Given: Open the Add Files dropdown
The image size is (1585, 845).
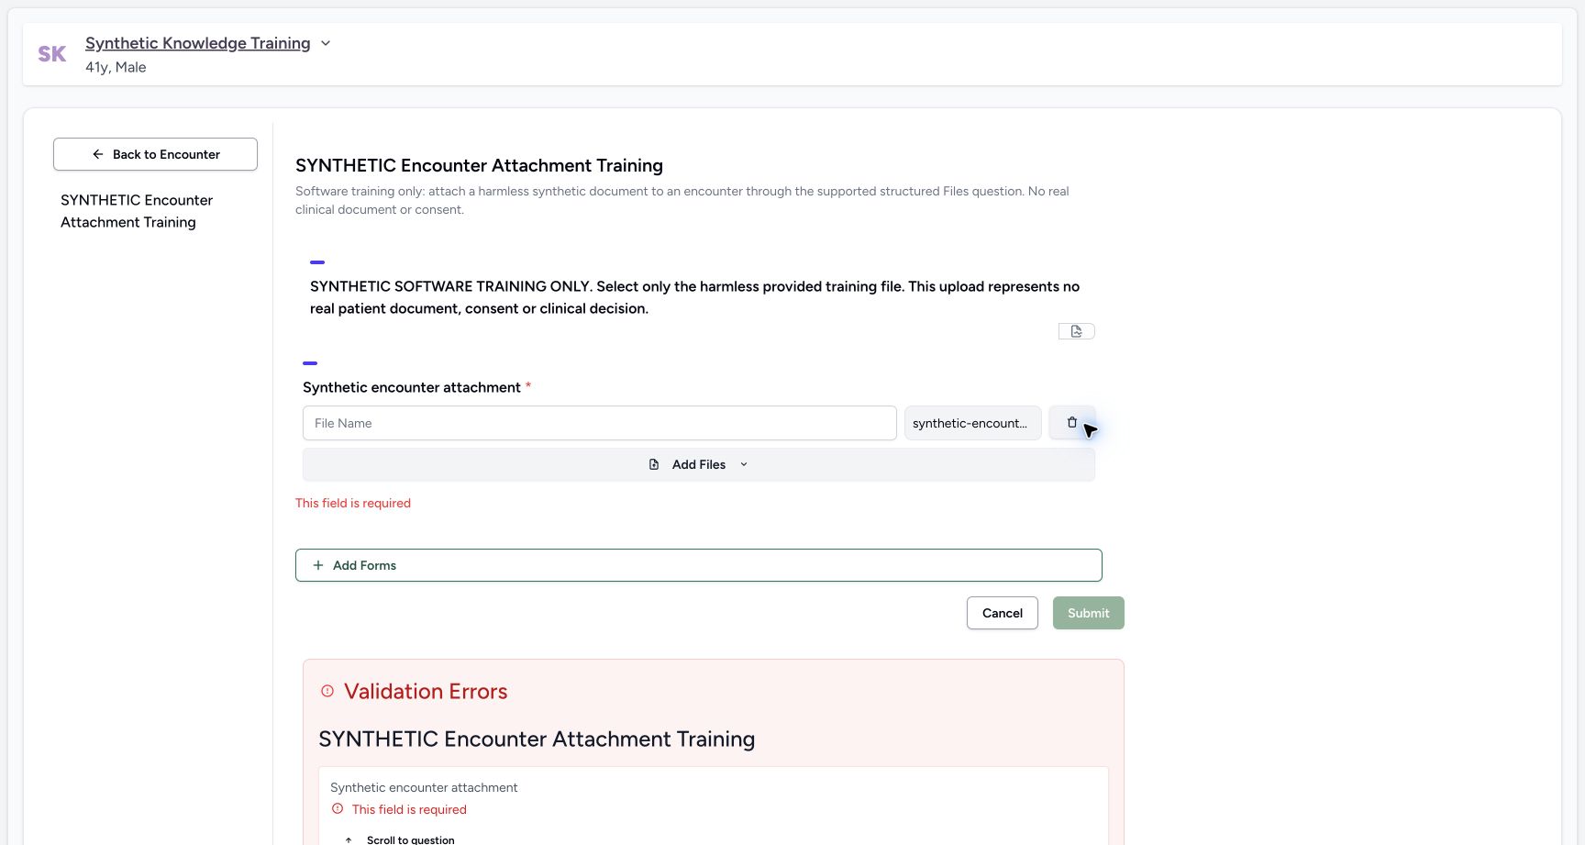Looking at the screenshot, I should click(x=698, y=464).
